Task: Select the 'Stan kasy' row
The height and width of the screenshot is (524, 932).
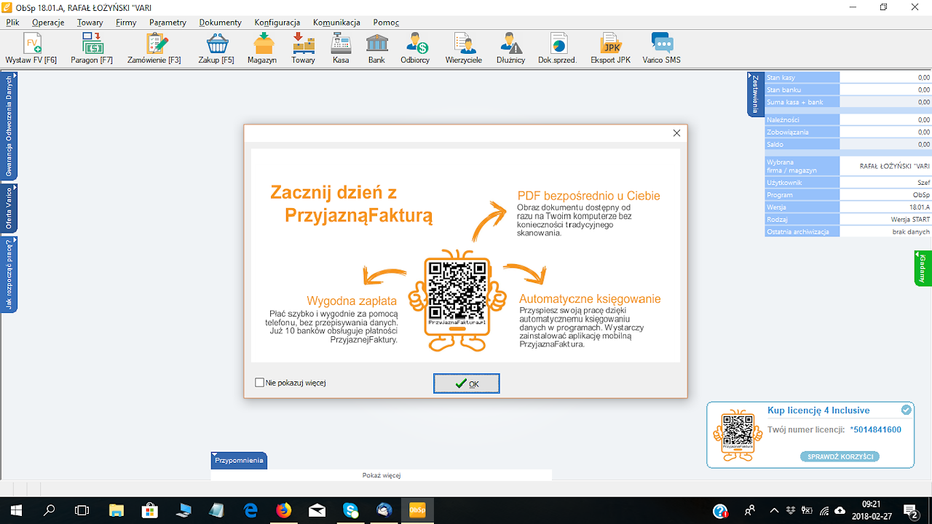Action: click(x=848, y=77)
